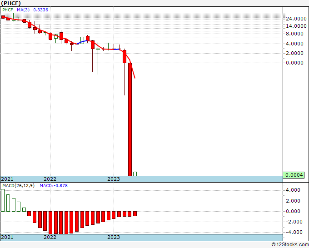Click the MACD(26,12,9) indicator label

(x=18, y=186)
